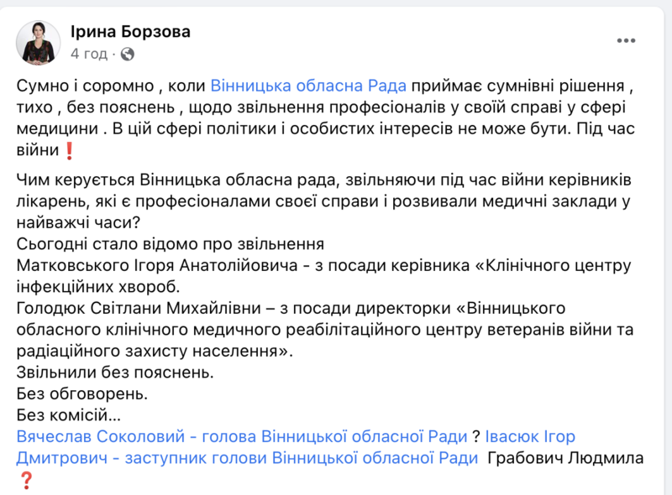Click the globe public-audience icon
The image size is (672, 495).
click(128, 54)
